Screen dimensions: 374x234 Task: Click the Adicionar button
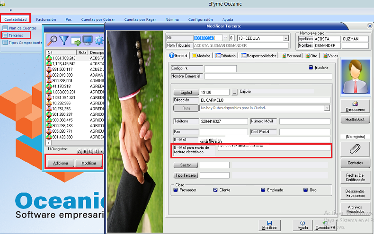[x=61, y=163]
